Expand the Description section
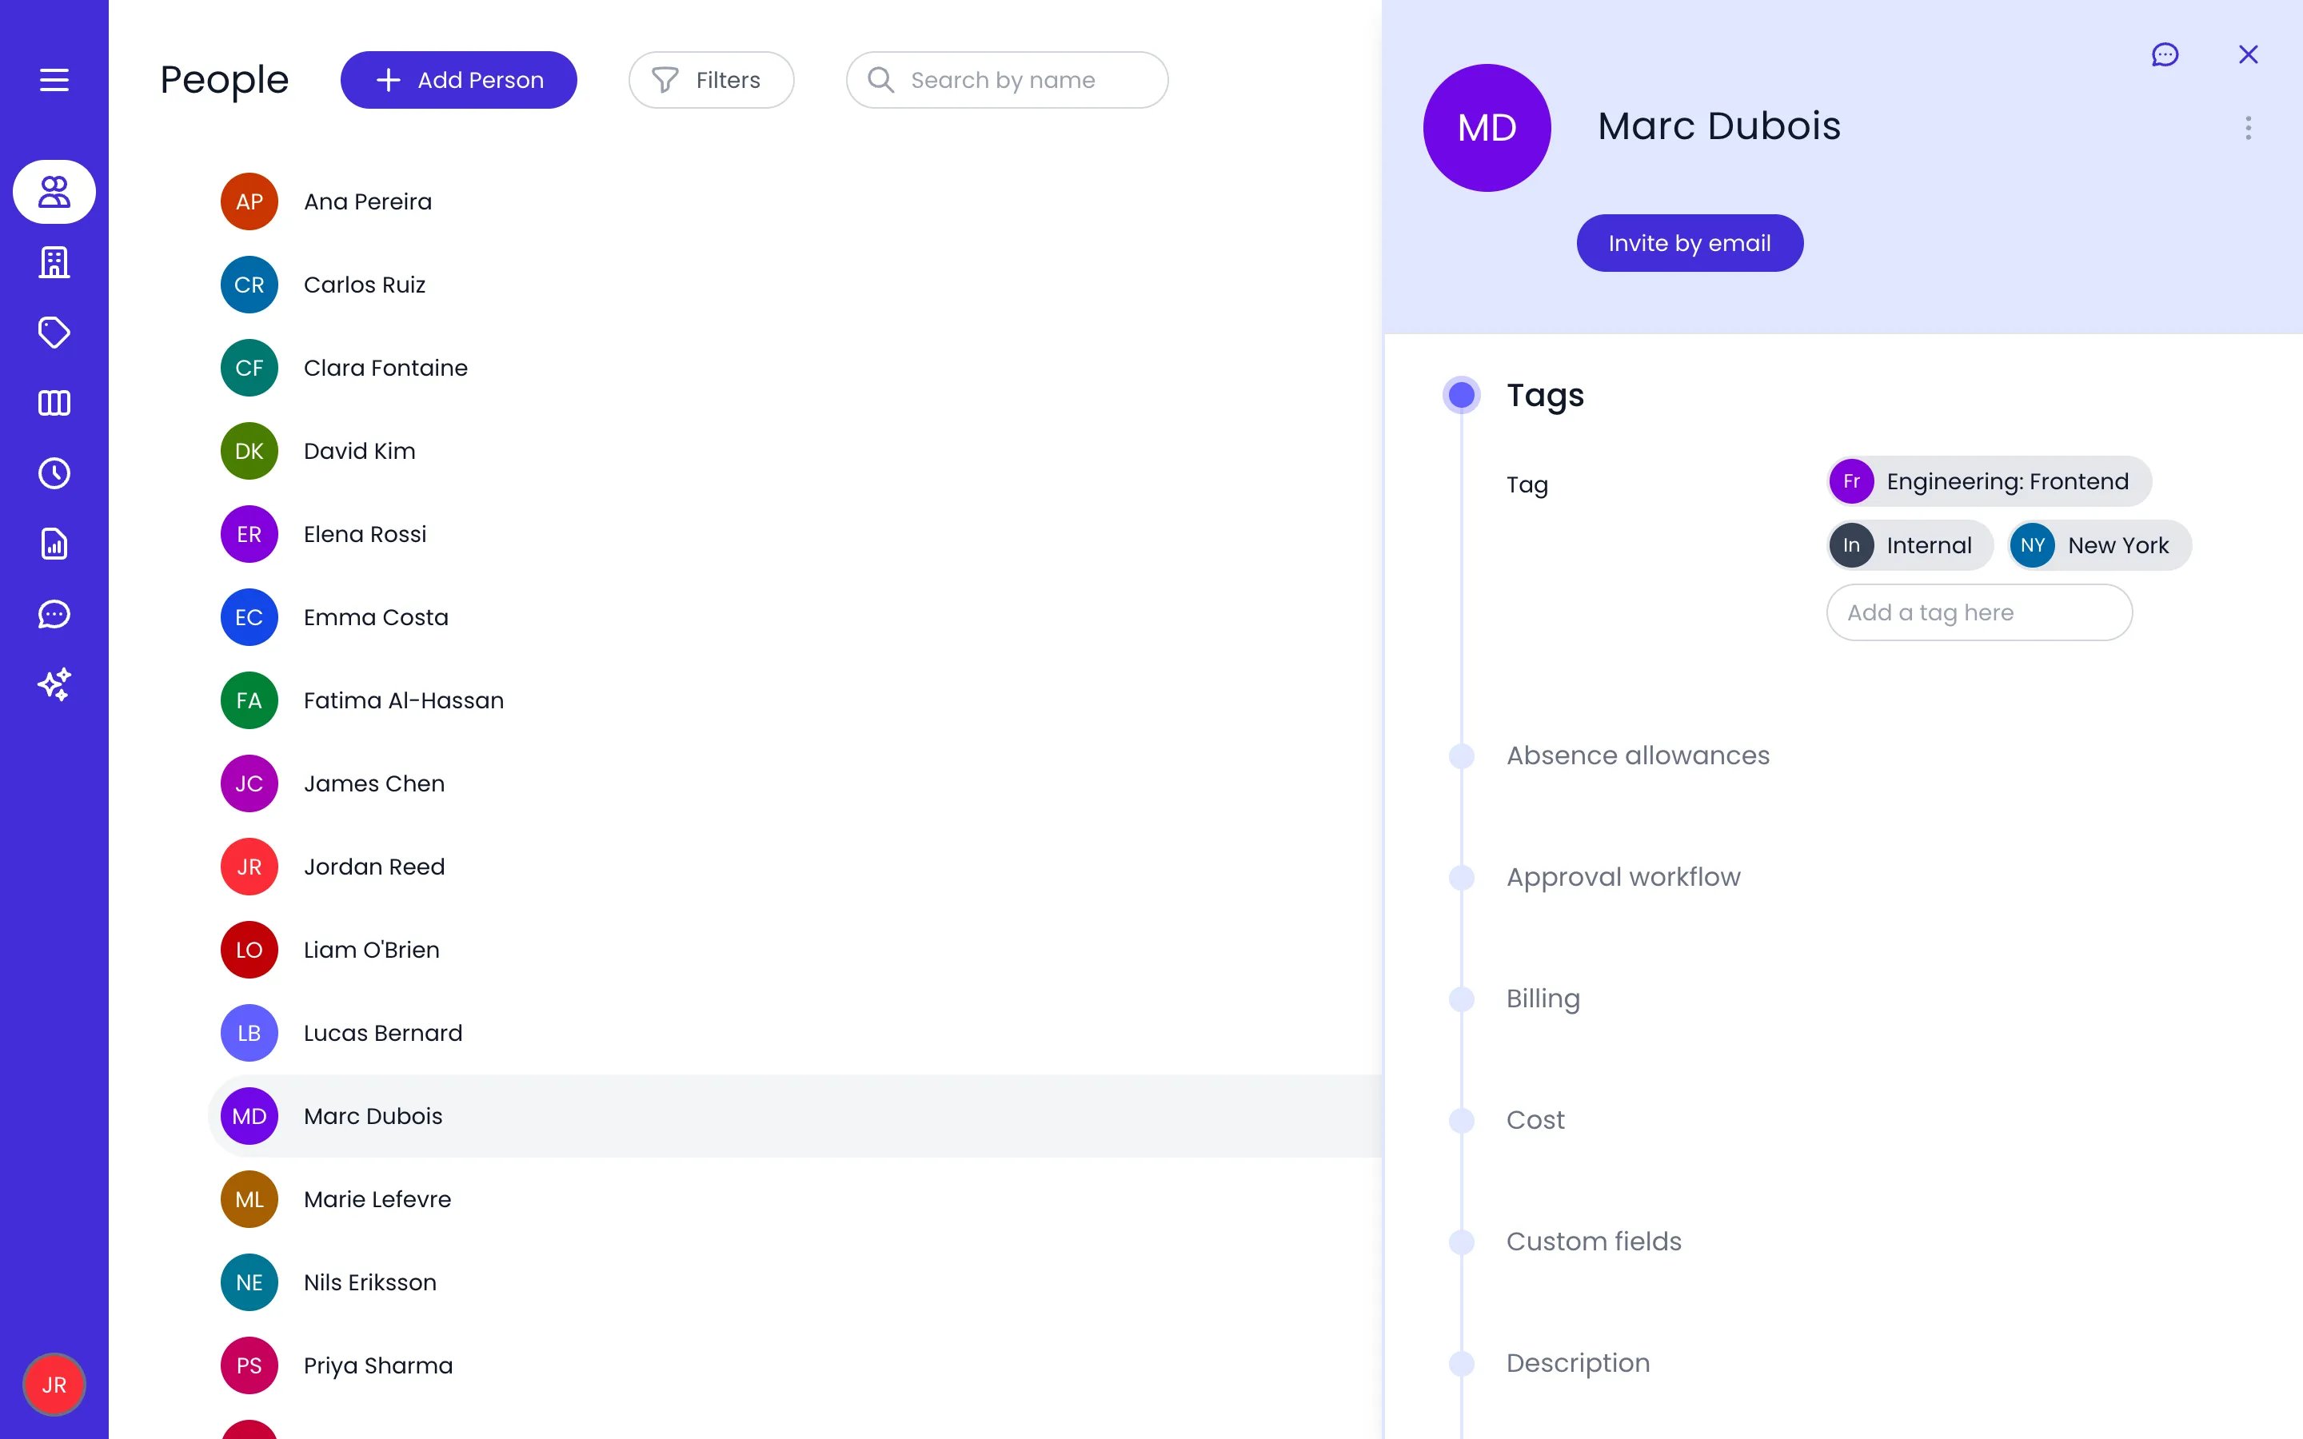 click(1578, 1364)
